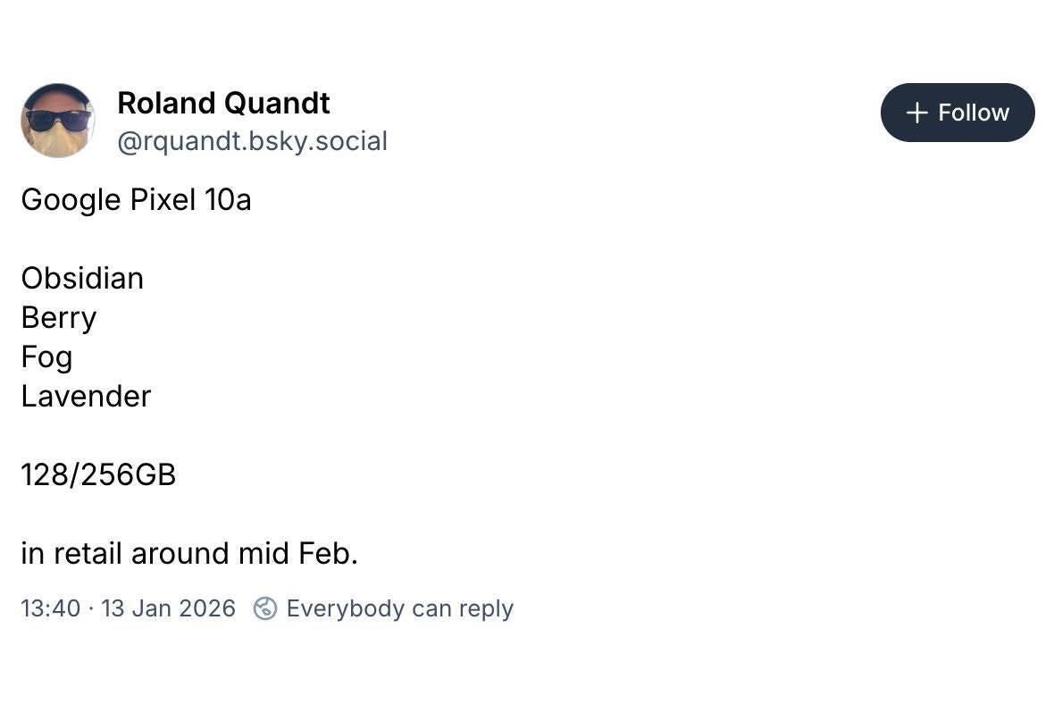1054x704 pixels.
Task: Click the 128/256GB storage line
Action: [x=98, y=474]
